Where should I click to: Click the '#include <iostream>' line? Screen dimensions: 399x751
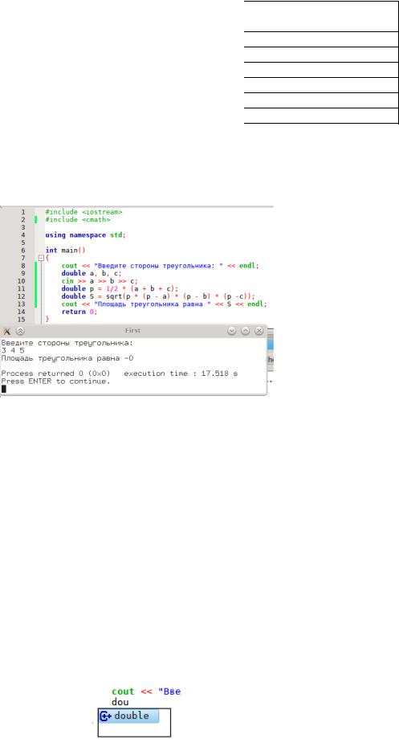[x=83, y=212]
